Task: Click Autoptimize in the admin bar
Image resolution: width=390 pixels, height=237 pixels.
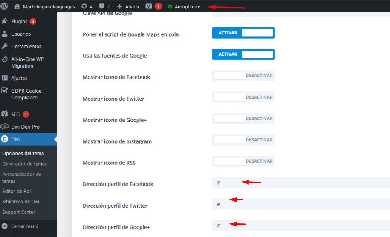Action: coord(187,7)
